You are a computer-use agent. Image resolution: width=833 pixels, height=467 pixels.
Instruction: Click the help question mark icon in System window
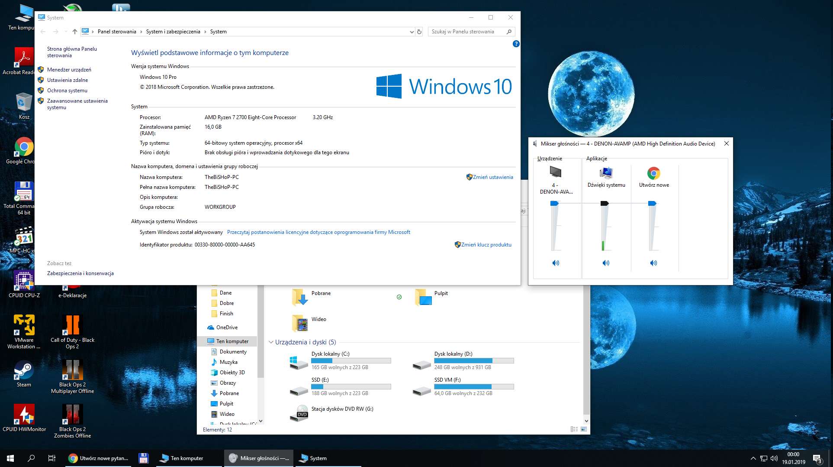point(516,44)
